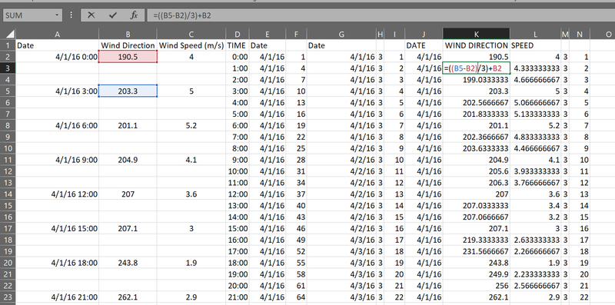Click the wind speed cell showing 5.2 in column C

point(191,125)
